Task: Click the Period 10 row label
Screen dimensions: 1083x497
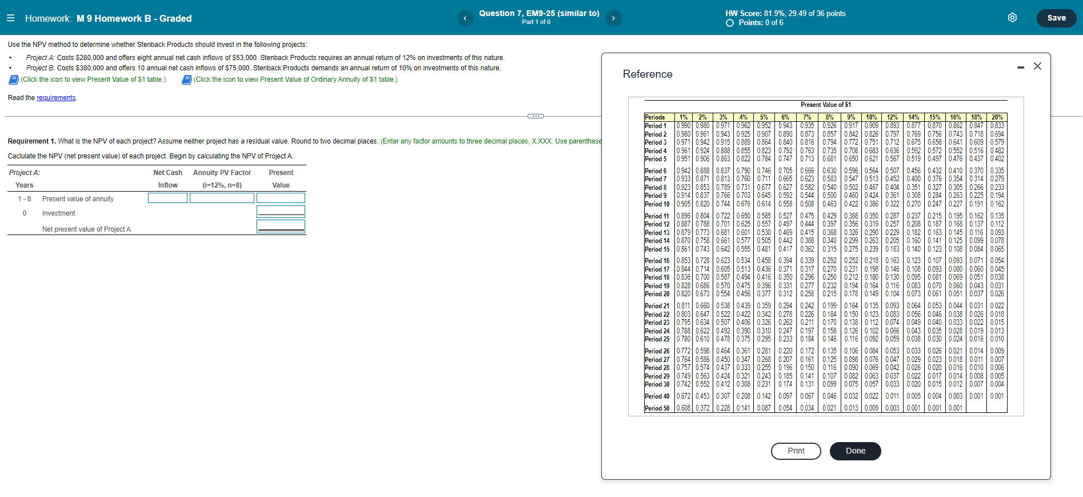Action: [x=657, y=204]
